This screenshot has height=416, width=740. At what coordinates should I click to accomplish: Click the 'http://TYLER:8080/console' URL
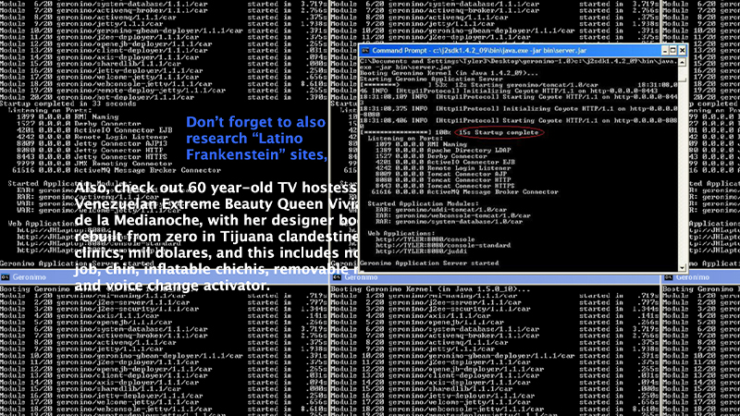(425, 239)
